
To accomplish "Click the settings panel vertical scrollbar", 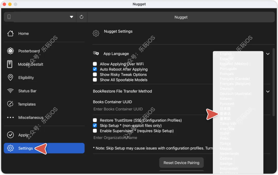I will pyautogui.click(x=274, y=82).
